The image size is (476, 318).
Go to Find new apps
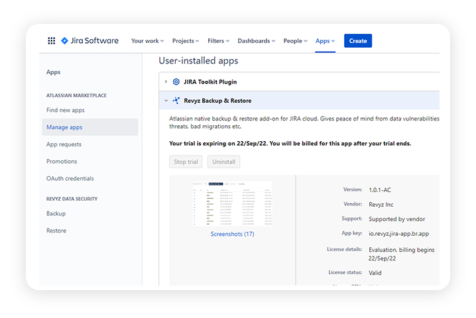coord(66,110)
